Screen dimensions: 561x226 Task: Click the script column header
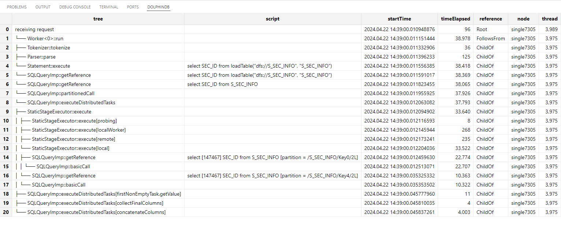(x=272, y=19)
